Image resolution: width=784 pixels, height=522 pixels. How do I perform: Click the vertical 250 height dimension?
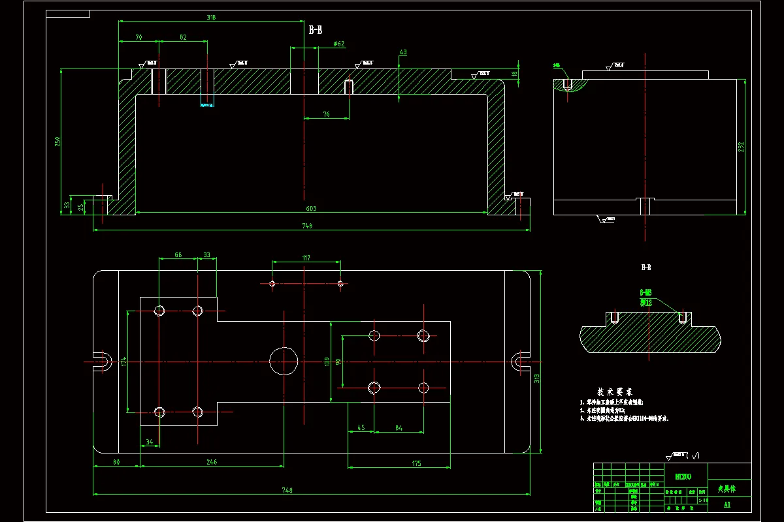[57, 141]
